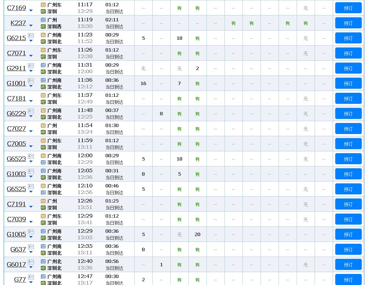Click the ID card icon next to G2911
Viewport: 368px width, 285px height.
tap(31, 66)
